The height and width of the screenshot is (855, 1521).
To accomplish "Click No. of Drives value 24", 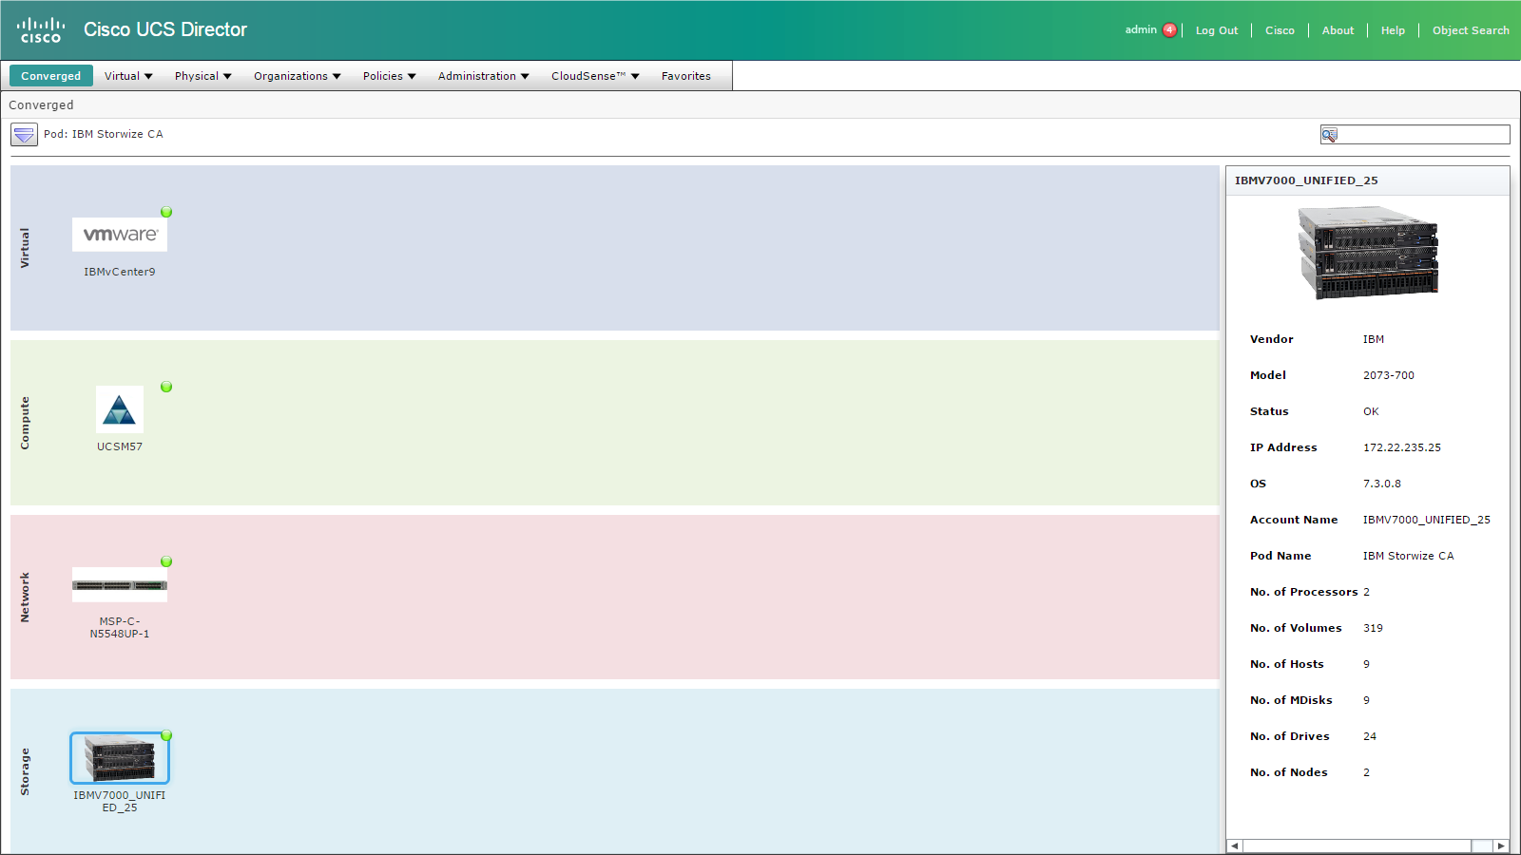I will tap(1370, 736).
